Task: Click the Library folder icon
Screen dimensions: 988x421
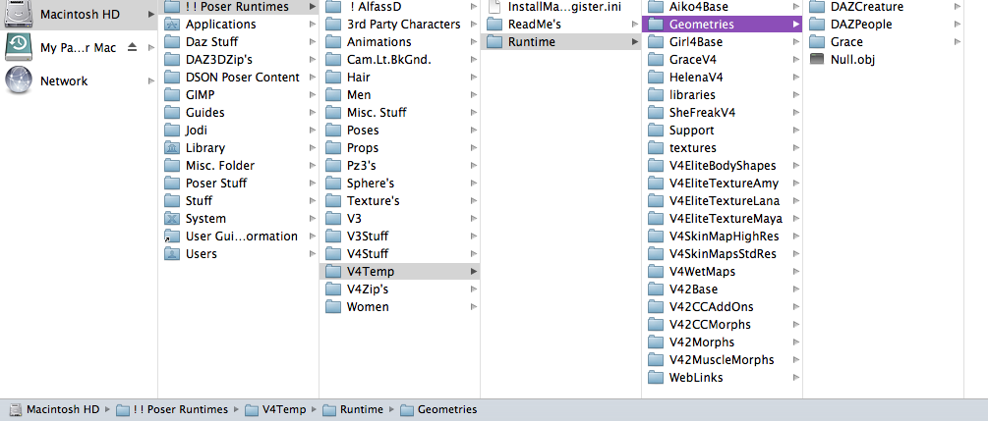Action: [x=172, y=148]
